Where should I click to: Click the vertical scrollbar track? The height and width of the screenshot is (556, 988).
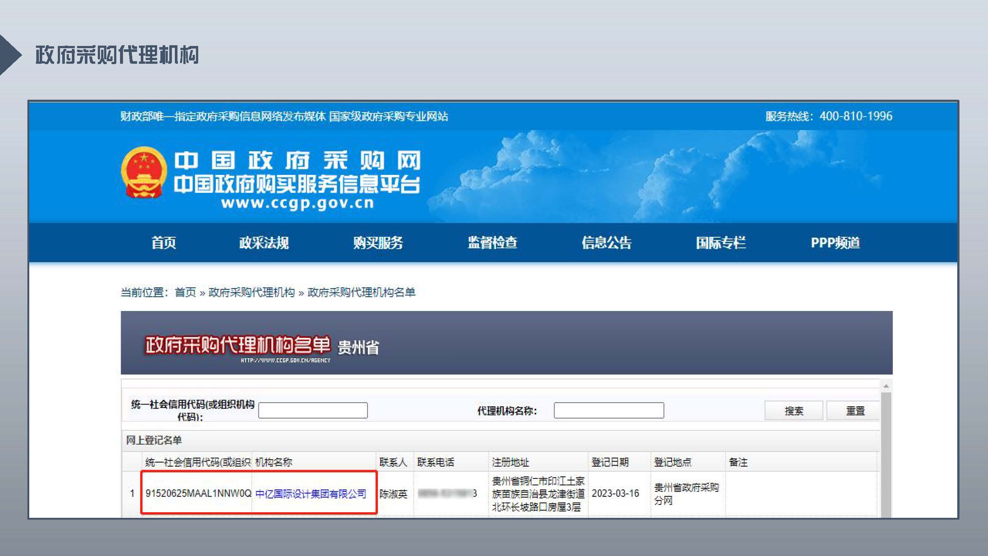coord(886,455)
